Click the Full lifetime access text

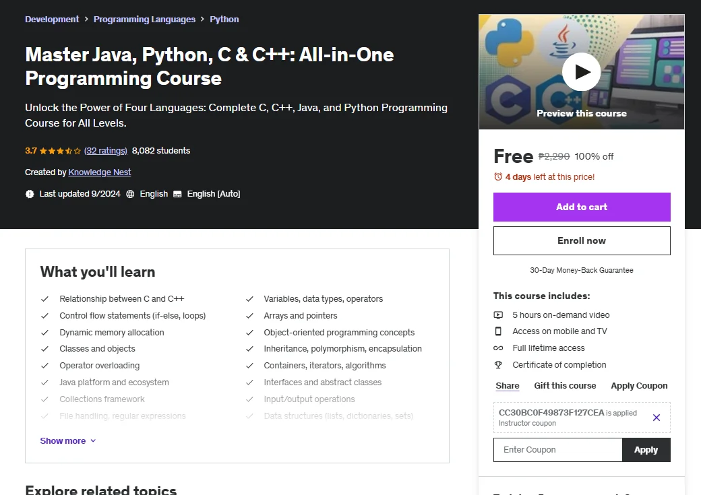coord(549,348)
